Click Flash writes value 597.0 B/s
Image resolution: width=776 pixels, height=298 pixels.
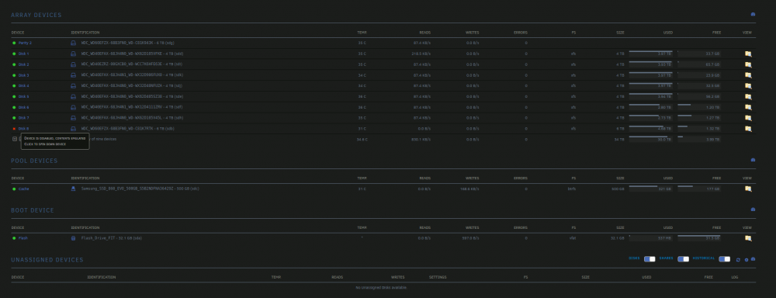pyautogui.click(x=470, y=238)
